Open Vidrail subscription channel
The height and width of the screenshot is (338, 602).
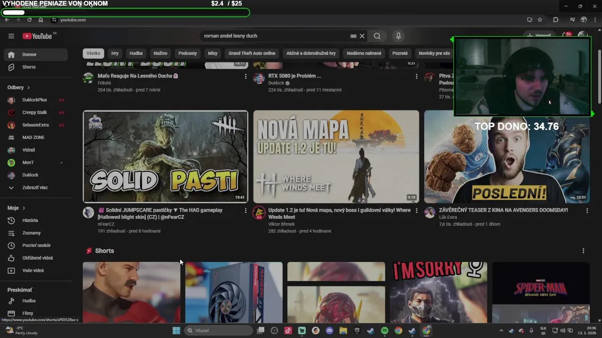click(x=36, y=150)
